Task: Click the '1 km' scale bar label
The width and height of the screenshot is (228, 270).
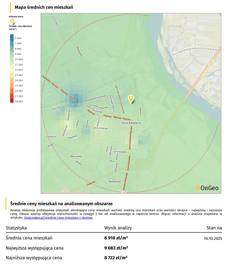Action: pyautogui.click(x=64, y=191)
